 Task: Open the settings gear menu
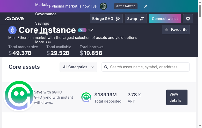click(x=188, y=19)
